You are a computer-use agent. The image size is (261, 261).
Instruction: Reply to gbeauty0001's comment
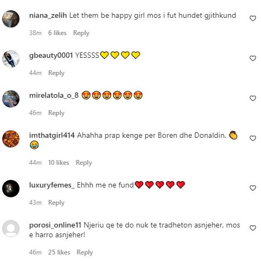click(x=56, y=73)
